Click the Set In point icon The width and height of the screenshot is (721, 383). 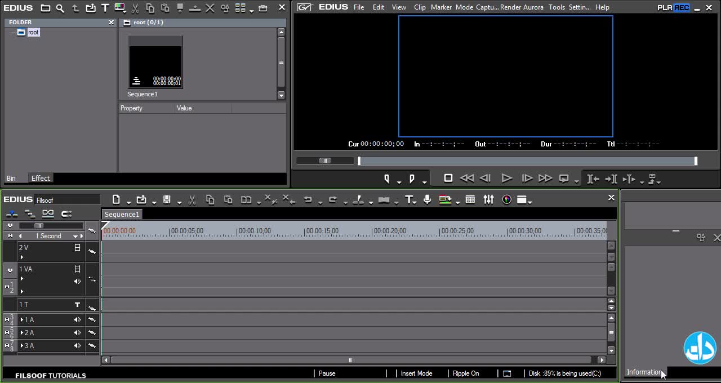click(387, 179)
